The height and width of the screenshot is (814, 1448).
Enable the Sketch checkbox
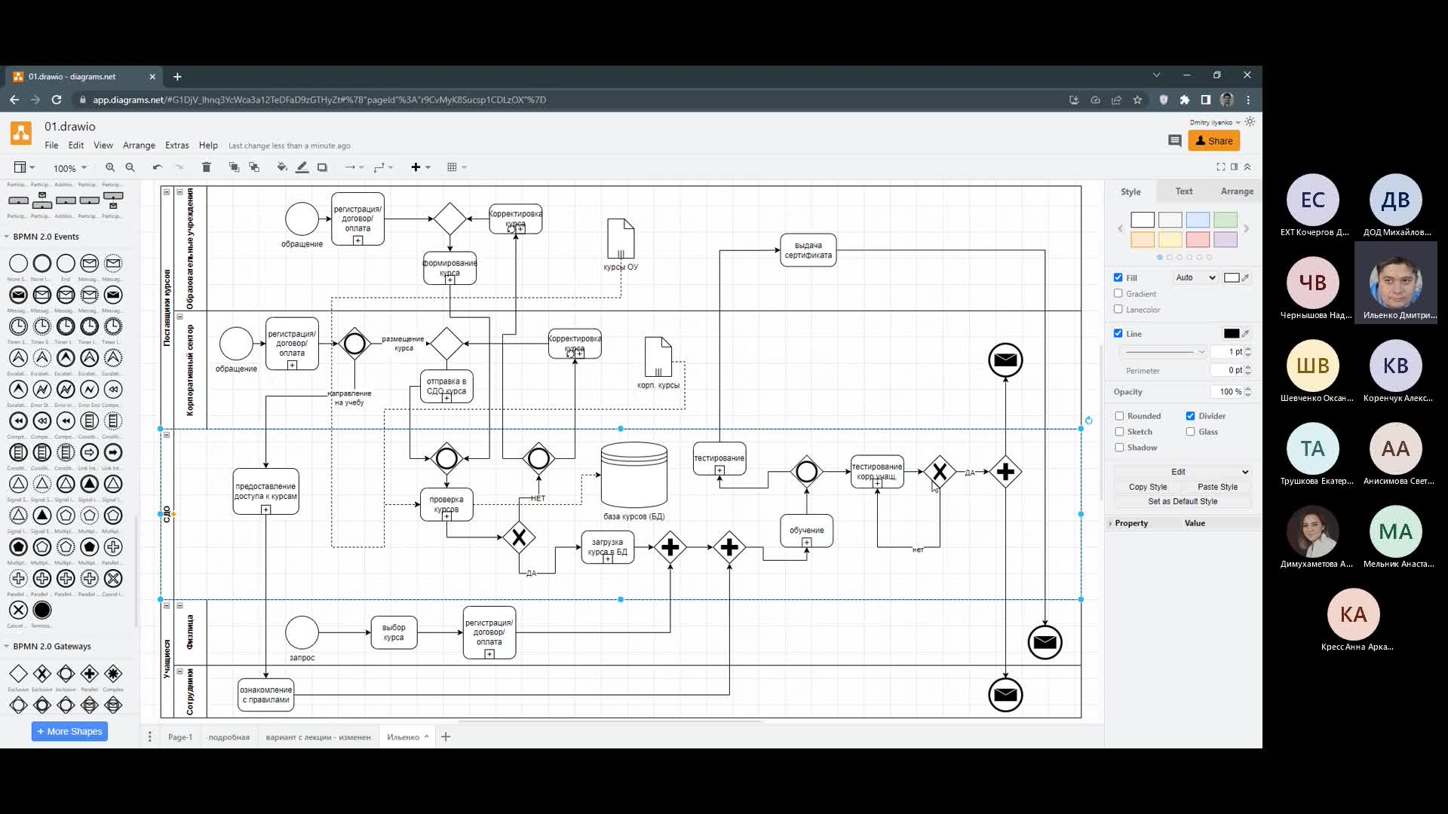coord(1120,431)
